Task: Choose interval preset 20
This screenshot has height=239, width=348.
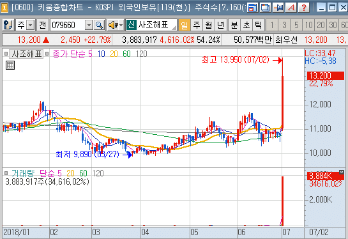Action: [x=321, y=25]
